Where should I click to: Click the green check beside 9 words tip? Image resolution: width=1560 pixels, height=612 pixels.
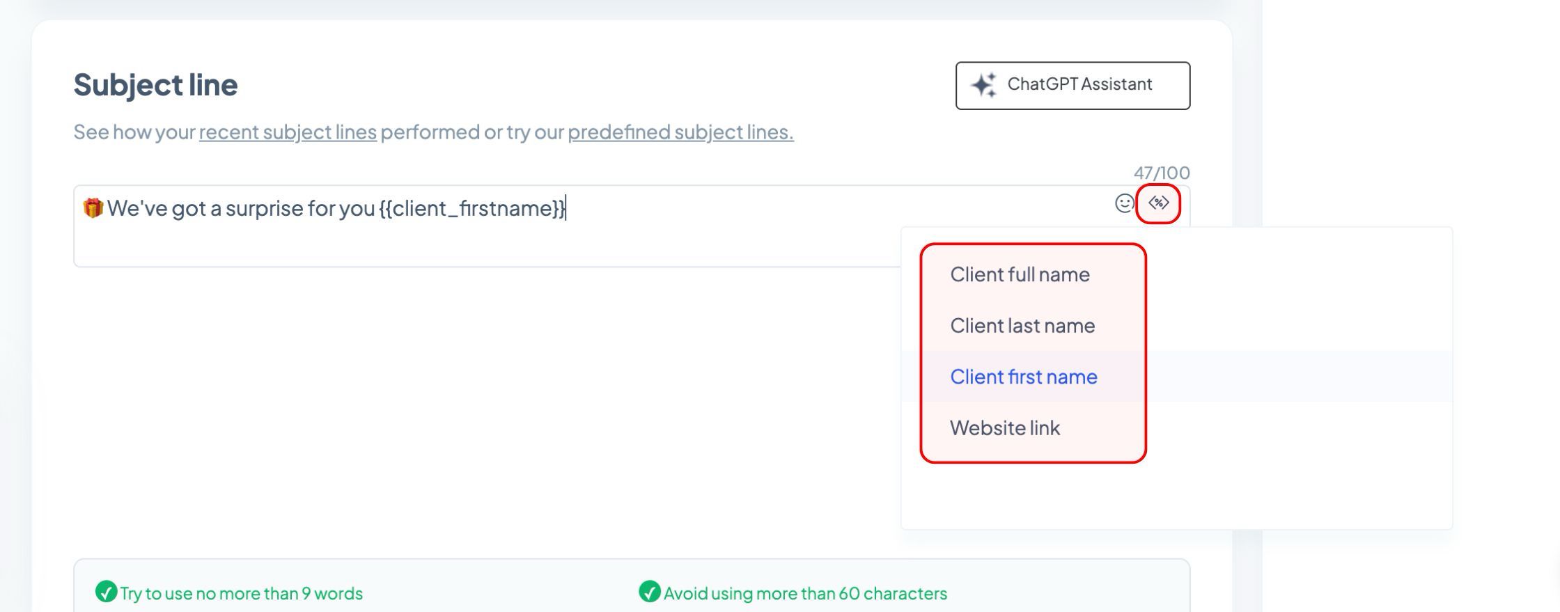pyautogui.click(x=106, y=592)
